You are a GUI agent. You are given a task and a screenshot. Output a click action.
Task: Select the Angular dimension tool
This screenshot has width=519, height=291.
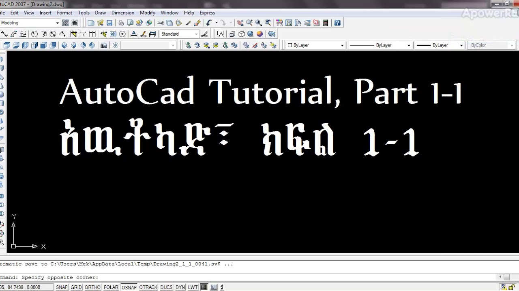62,34
